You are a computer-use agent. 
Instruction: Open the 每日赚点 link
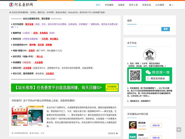(x=54, y=39)
